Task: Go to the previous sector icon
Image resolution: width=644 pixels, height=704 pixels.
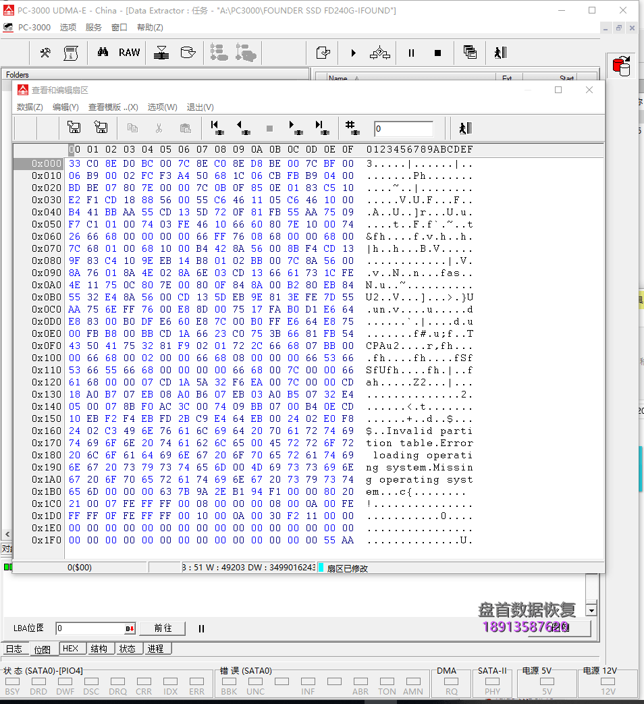Action: [x=244, y=128]
